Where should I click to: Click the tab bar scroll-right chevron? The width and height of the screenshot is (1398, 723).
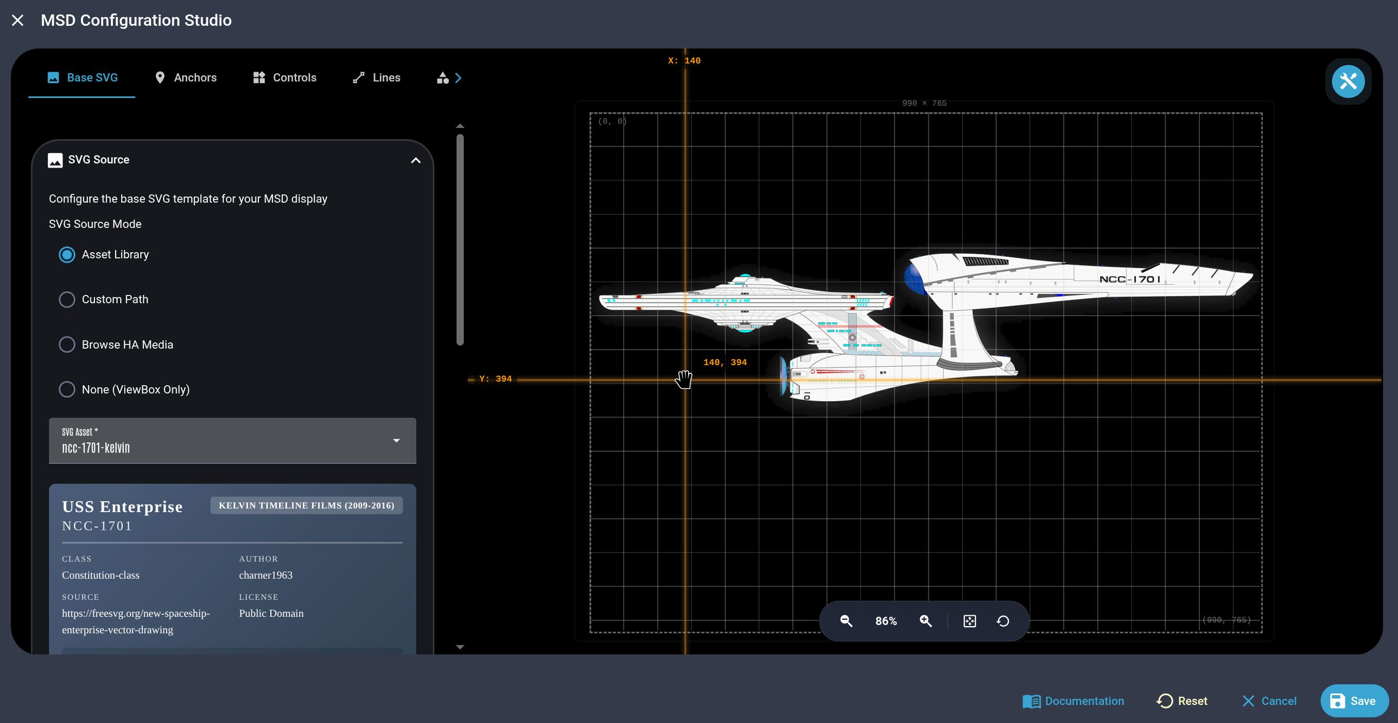pos(458,78)
